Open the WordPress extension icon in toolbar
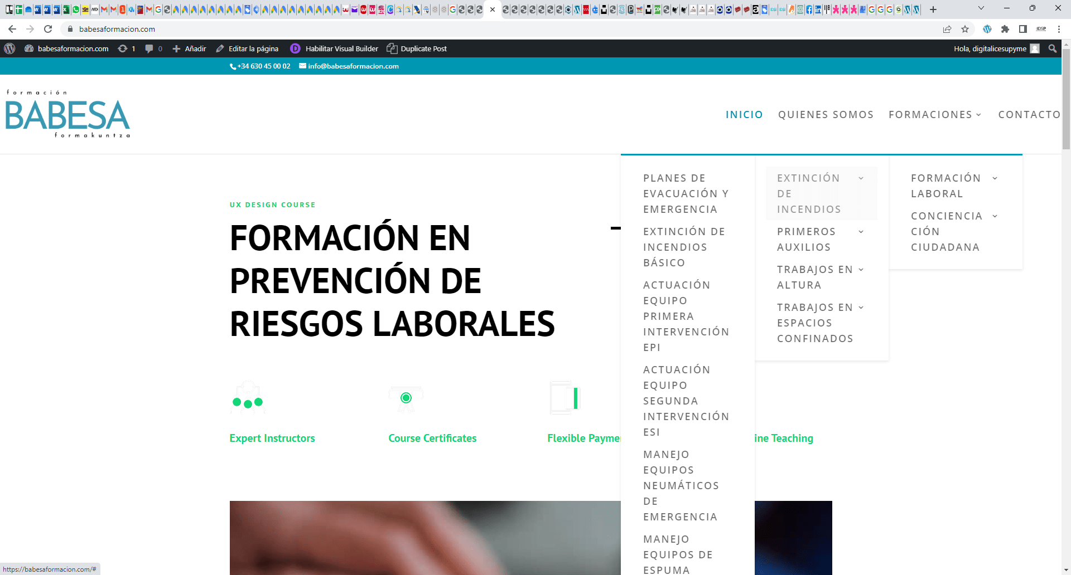Screen dimensions: 1071x575 pyautogui.click(x=987, y=29)
